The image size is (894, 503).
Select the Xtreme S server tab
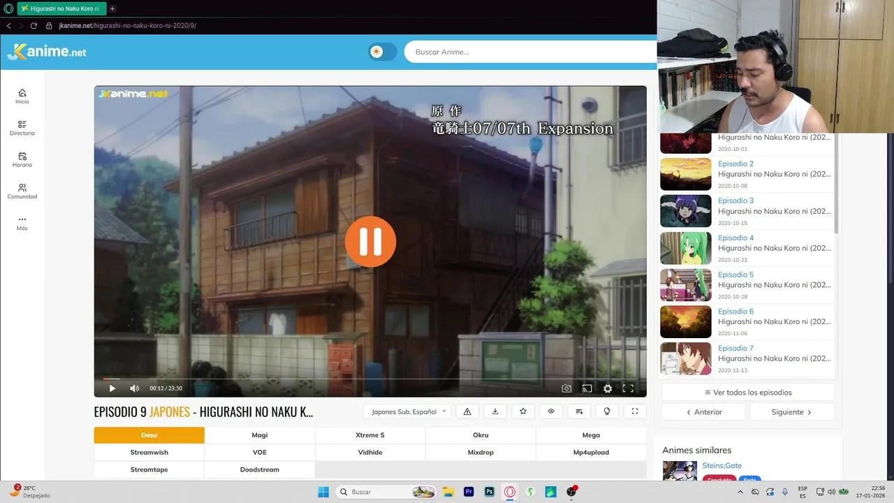(370, 435)
